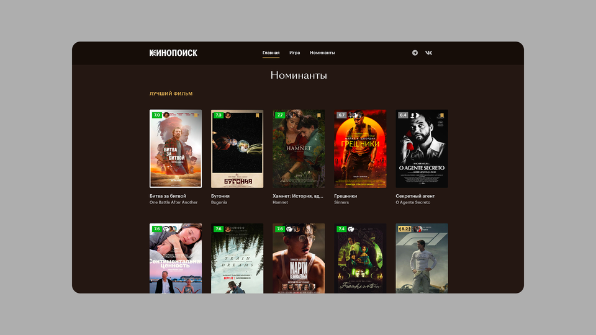Click the gold 8.2 rating badge on F1 poster
596x335 pixels.
[x=404, y=229]
